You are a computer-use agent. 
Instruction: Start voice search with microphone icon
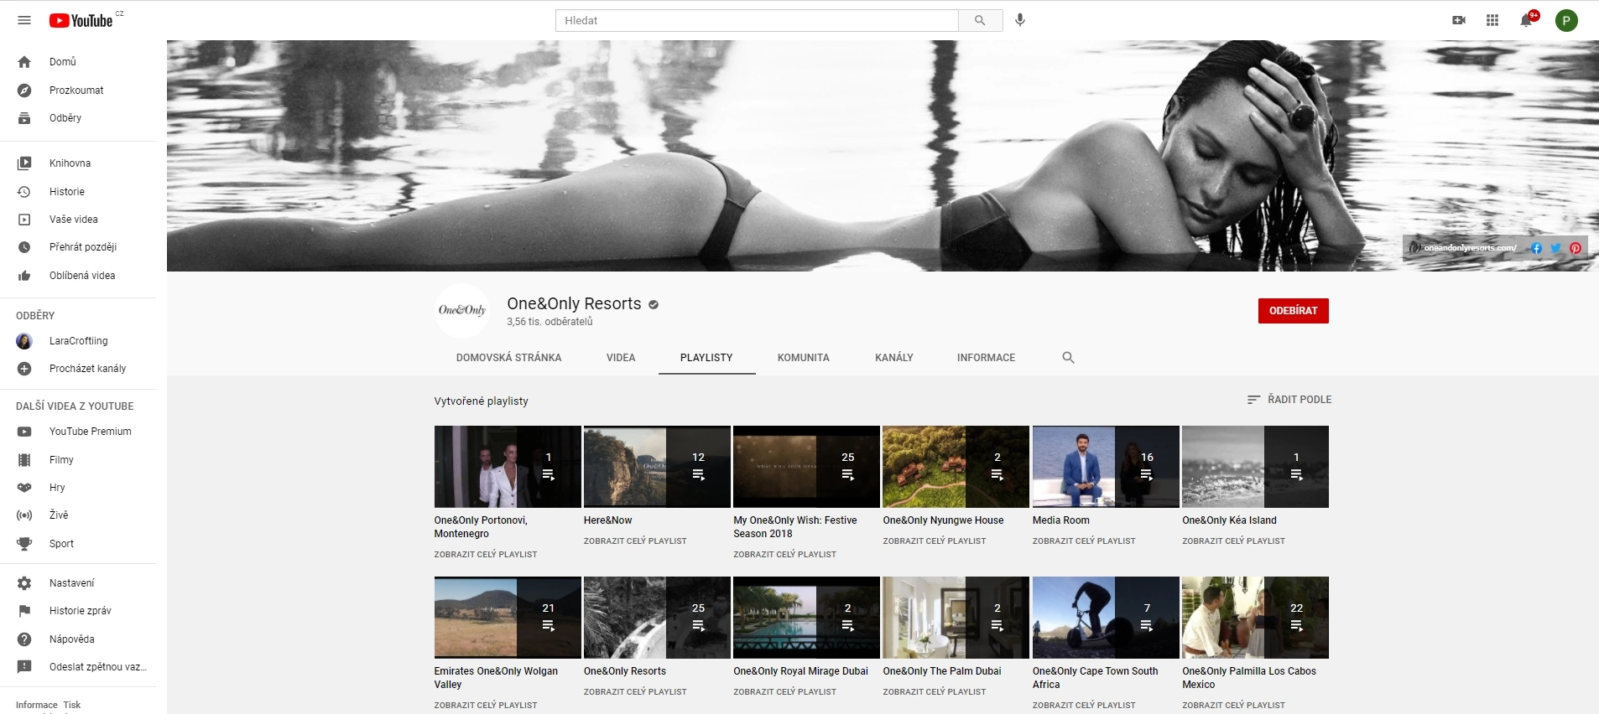1020,20
